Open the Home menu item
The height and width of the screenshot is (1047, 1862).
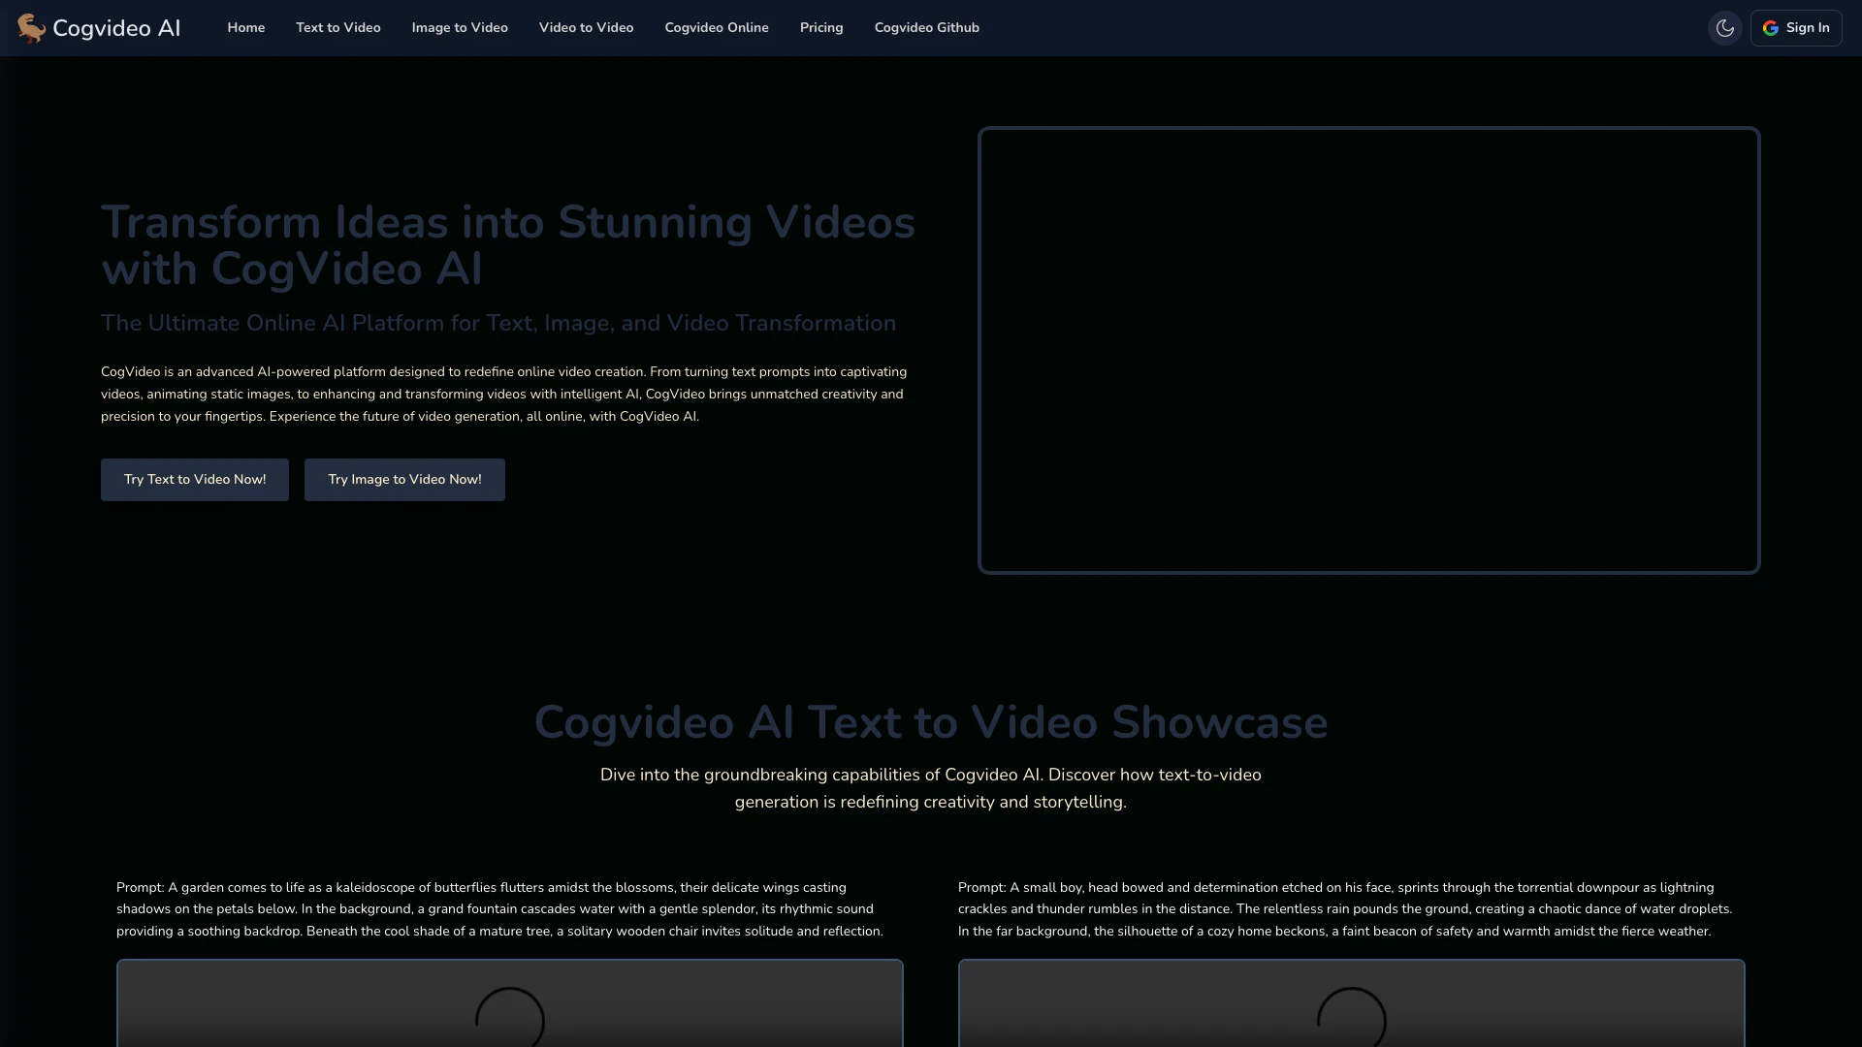click(x=245, y=28)
